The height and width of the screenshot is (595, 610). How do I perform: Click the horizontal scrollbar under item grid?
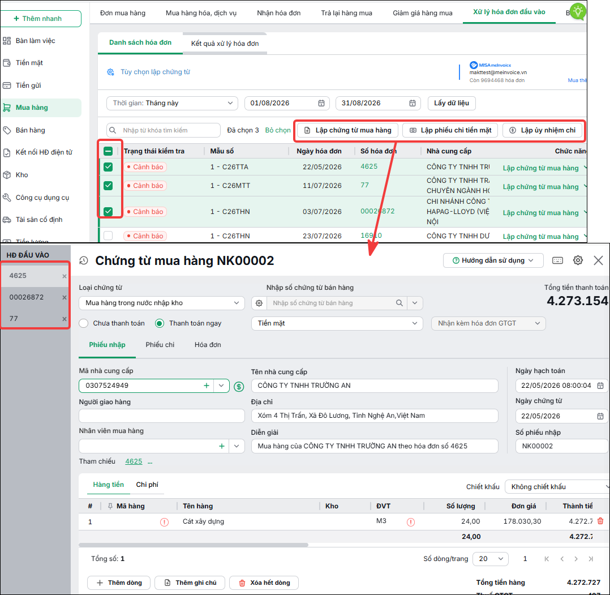pyautogui.click(x=194, y=545)
